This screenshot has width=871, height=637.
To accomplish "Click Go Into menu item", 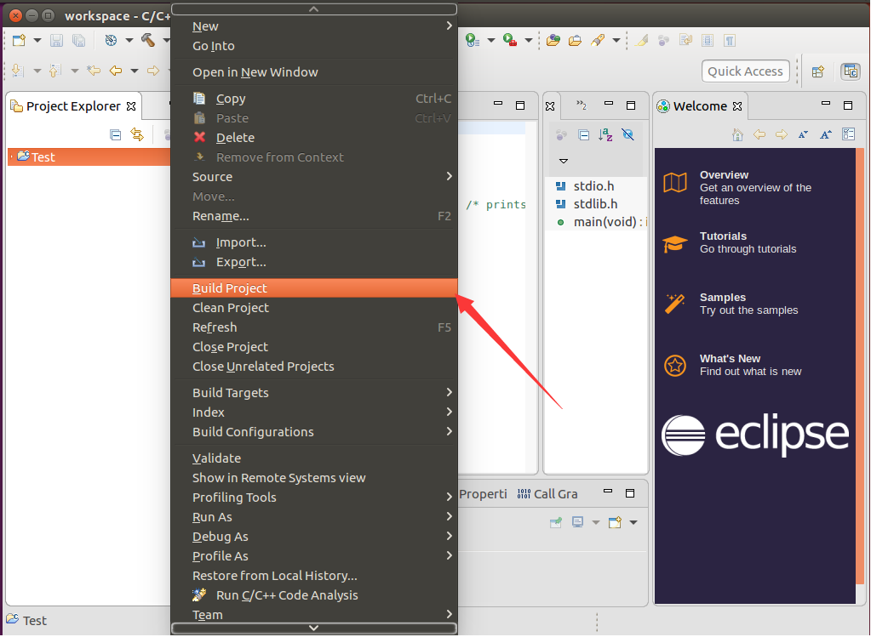I will click(314, 46).
